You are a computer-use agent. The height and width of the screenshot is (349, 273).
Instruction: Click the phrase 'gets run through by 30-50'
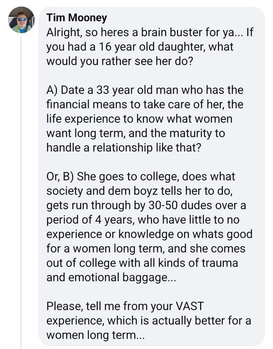coord(112,205)
